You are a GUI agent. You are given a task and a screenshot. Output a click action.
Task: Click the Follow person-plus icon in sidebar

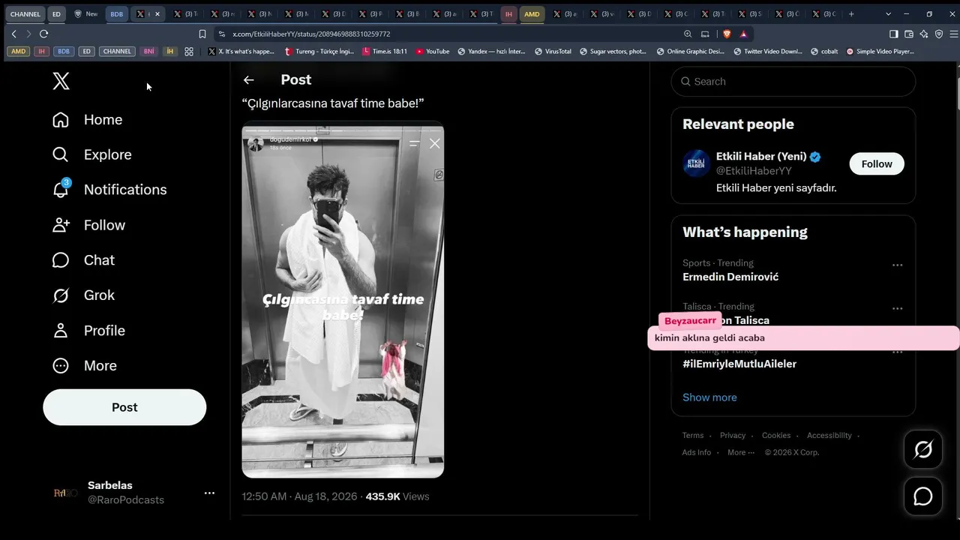[61, 225]
